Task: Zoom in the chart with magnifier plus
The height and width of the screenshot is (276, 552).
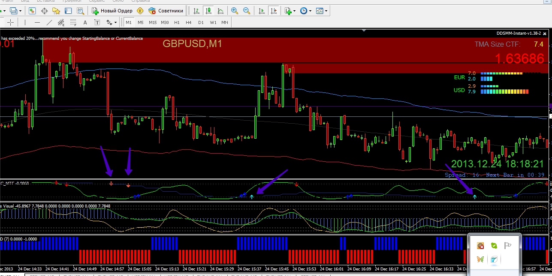Action: click(x=235, y=11)
